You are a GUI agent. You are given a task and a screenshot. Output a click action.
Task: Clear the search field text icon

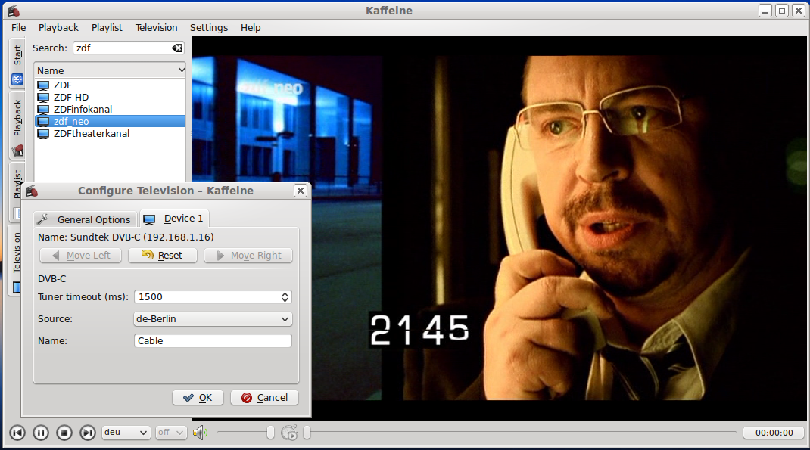tap(177, 48)
